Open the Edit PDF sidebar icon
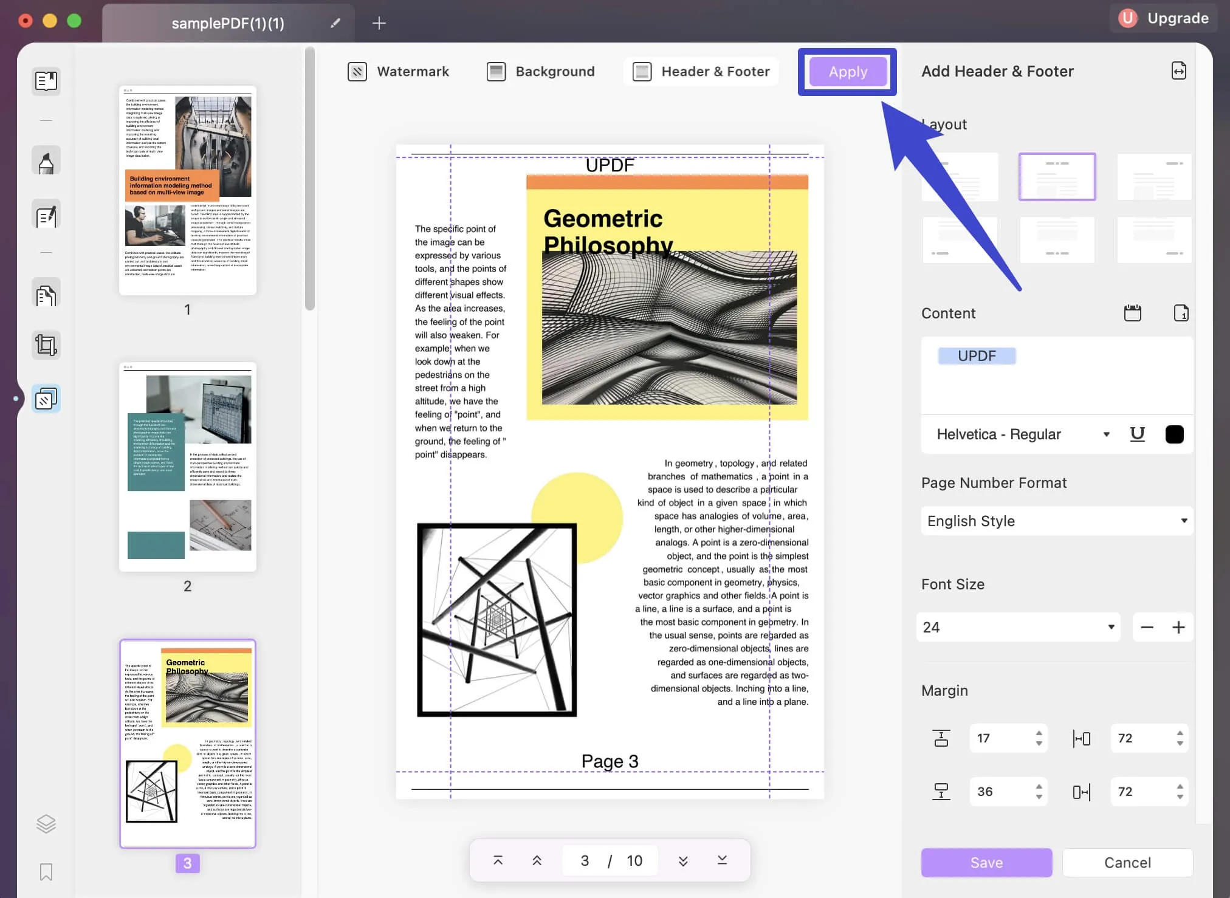Viewport: 1230px width, 898px height. pyautogui.click(x=46, y=215)
